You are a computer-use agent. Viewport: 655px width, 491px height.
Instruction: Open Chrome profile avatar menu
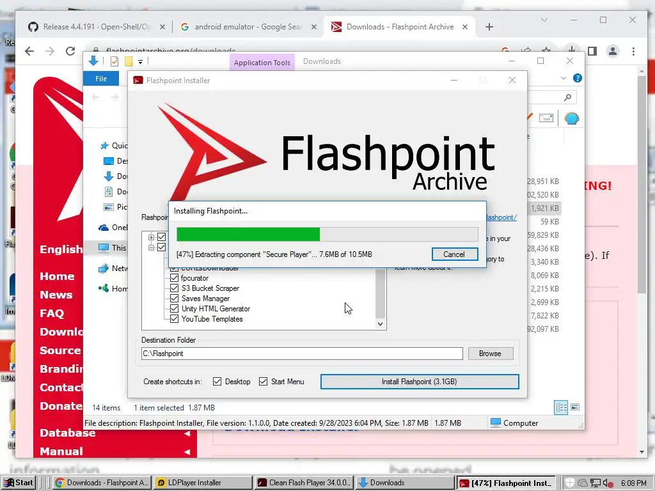pos(612,51)
